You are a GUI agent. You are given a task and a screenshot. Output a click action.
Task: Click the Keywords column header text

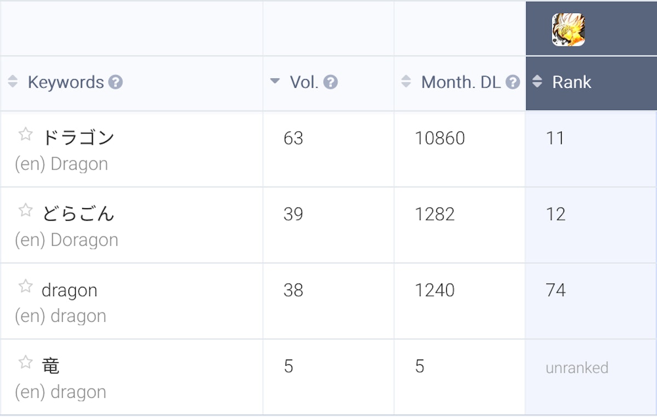(x=66, y=83)
